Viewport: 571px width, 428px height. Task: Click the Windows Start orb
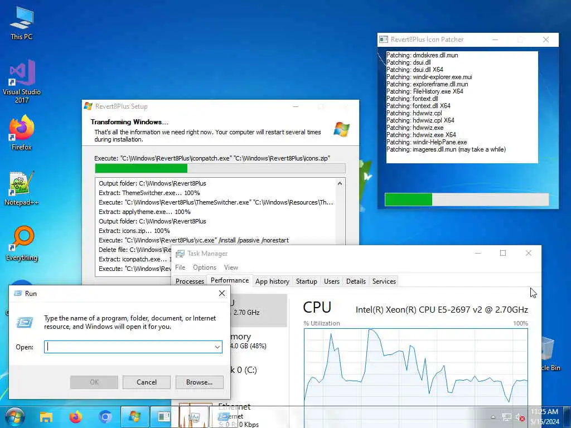(x=15, y=417)
